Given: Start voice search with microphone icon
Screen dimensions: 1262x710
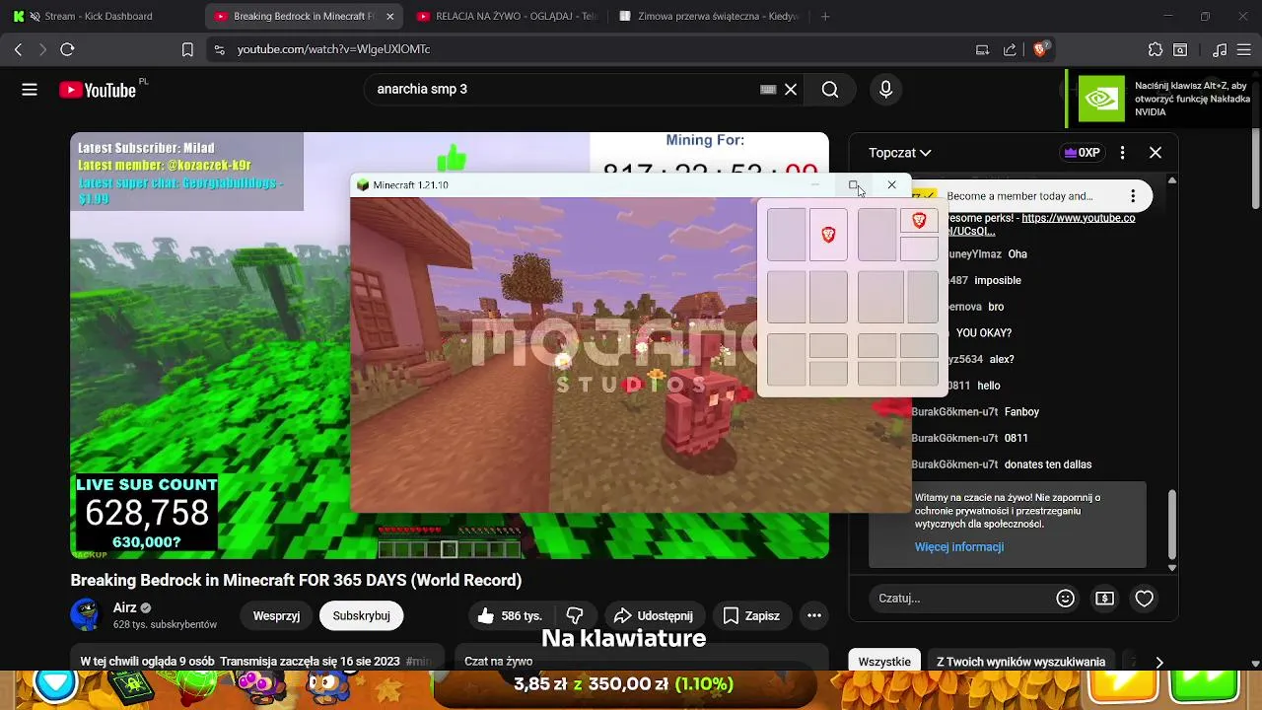Looking at the screenshot, I should coord(885,90).
